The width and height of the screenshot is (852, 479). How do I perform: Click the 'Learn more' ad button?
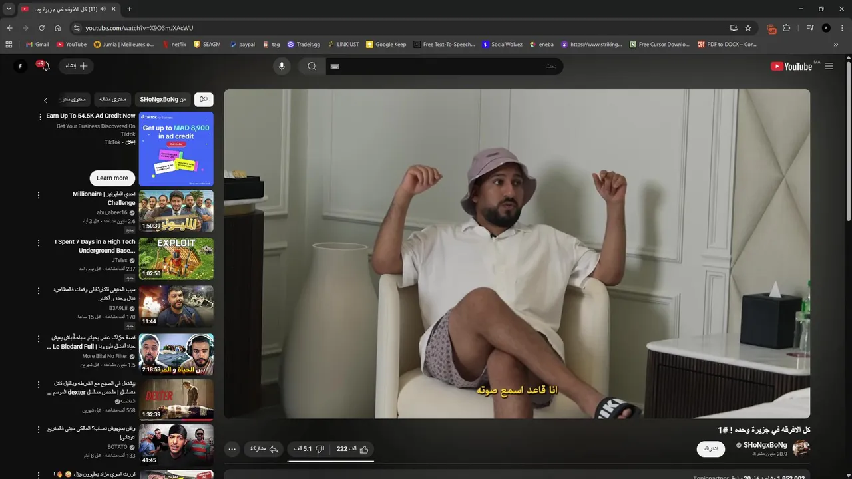(x=112, y=178)
